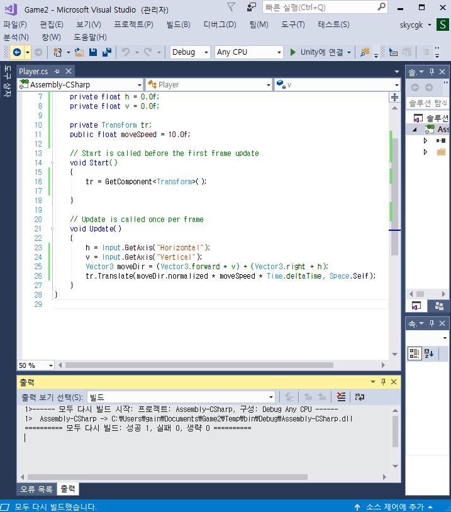Image resolution: width=451 pixels, height=512 pixels.
Task: Click the Solution Explorer search box
Action: coord(428,103)
